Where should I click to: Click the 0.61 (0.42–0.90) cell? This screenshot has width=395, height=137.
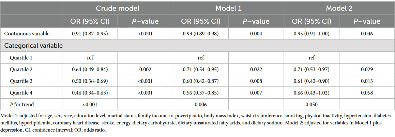pyautogui.click(x=310, y=81)
